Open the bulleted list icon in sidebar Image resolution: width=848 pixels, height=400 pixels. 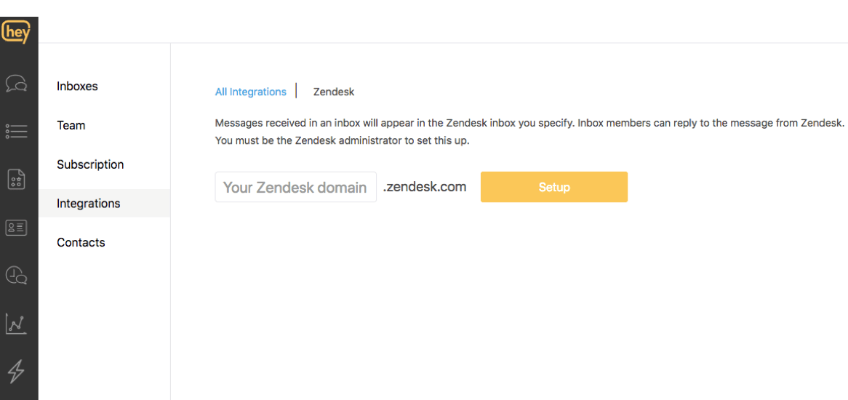16,131
